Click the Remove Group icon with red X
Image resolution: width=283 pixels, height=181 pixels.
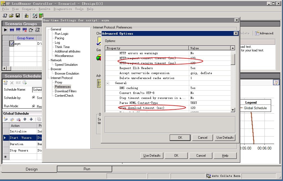[25, 30]
